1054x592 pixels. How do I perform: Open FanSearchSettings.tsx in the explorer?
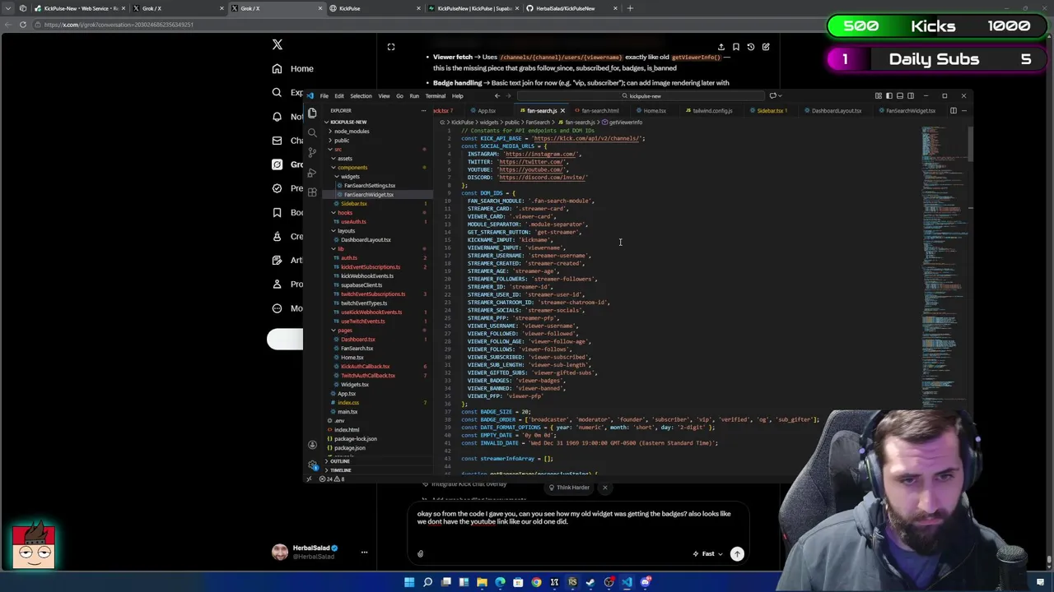[x=370, y=185]
